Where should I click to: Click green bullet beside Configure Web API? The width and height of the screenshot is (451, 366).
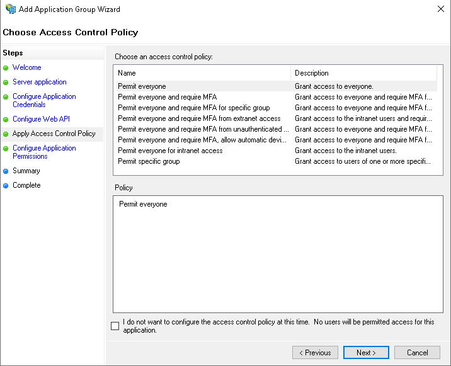(x=6, y=120)
